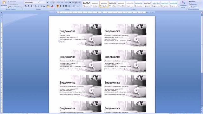Open the Найти find command
This screenshot has width=203, height=114.
click(193, 1)
